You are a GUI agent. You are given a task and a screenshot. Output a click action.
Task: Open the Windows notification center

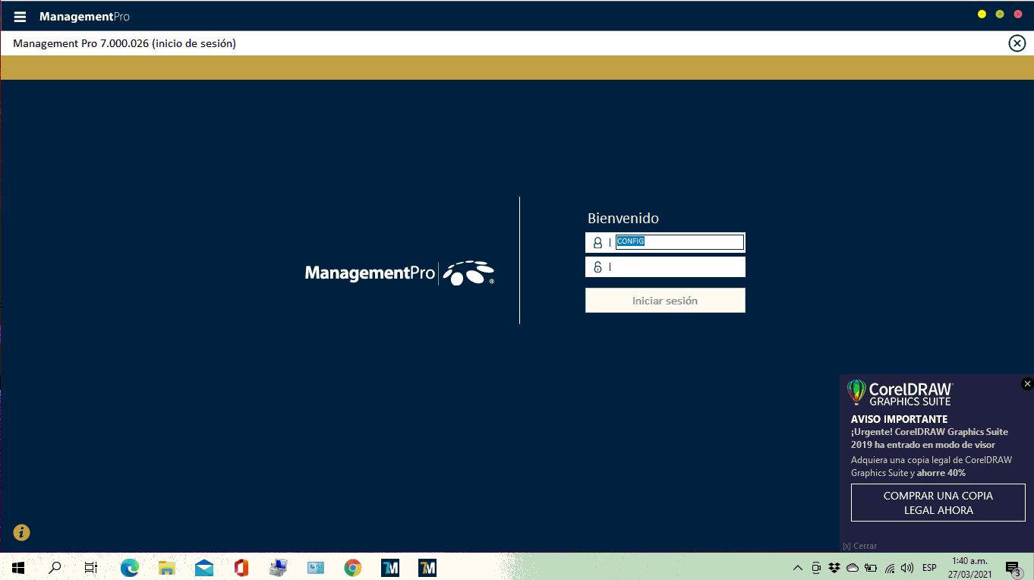1012,568
